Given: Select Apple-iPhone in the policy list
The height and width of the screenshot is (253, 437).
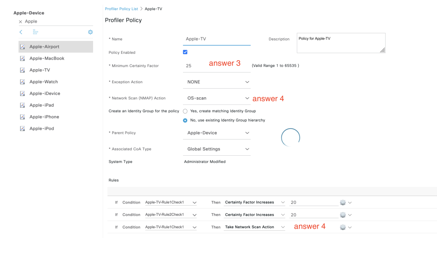Looking at the screenshot, I should [x=44, y=117].
